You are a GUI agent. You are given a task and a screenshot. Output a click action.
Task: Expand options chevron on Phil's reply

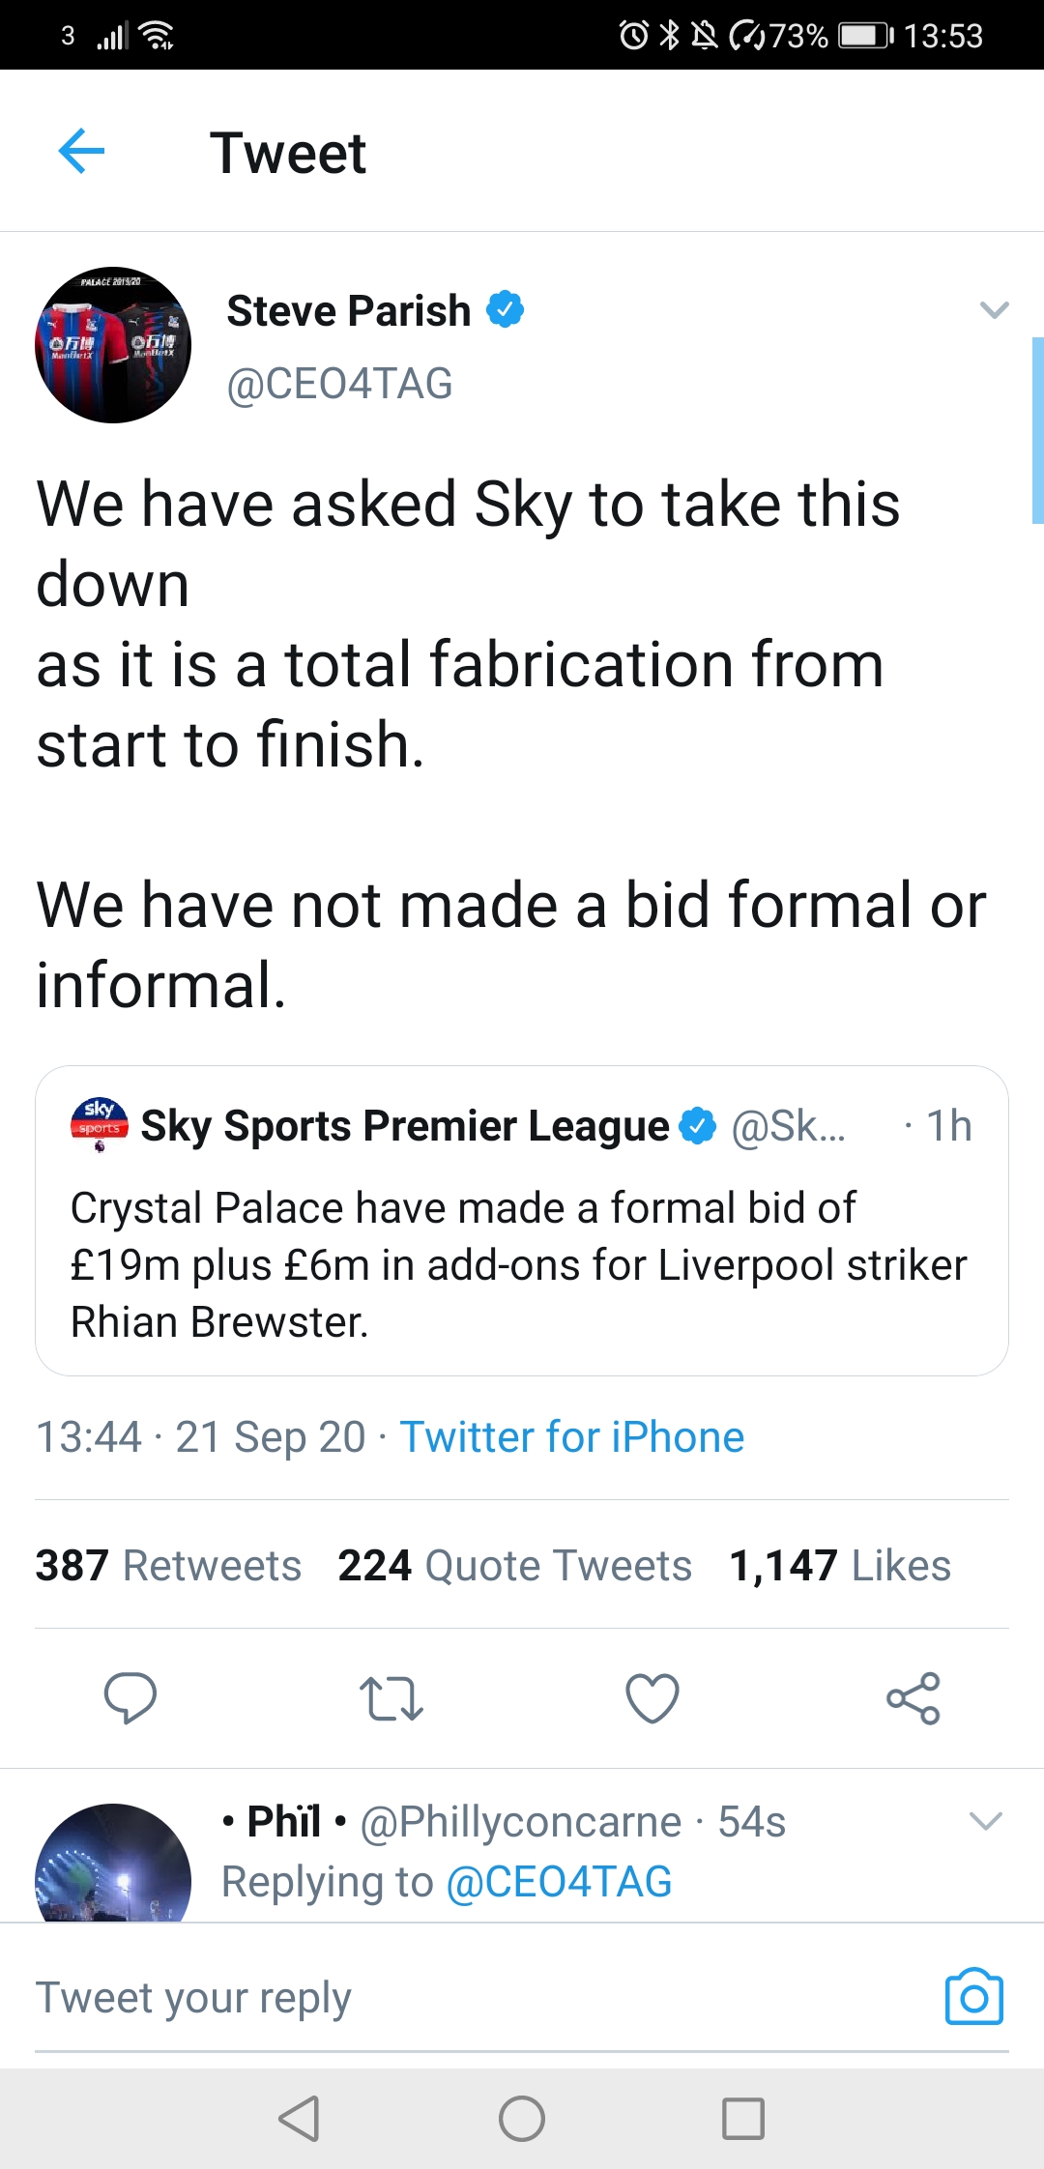[985, 1822]
